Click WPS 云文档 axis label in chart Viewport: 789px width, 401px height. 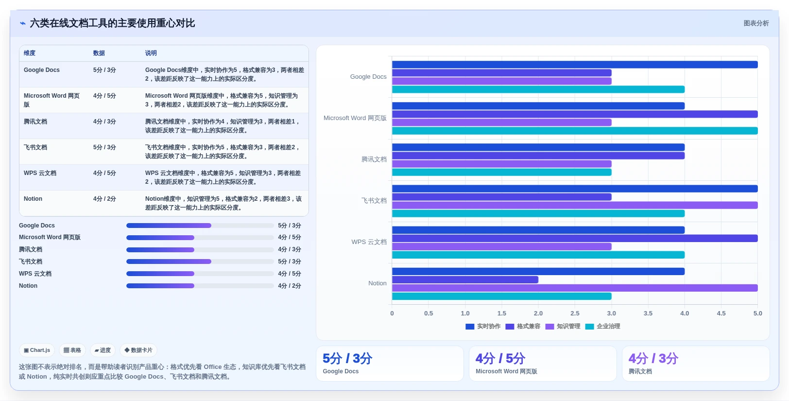(x=369, y=242)
